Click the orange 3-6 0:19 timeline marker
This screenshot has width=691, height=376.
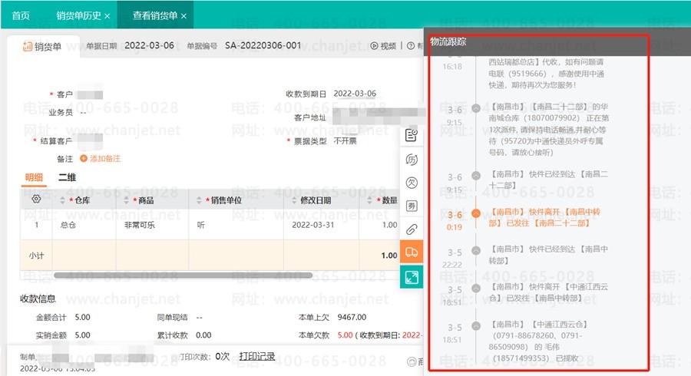click(x=476, y=213)
